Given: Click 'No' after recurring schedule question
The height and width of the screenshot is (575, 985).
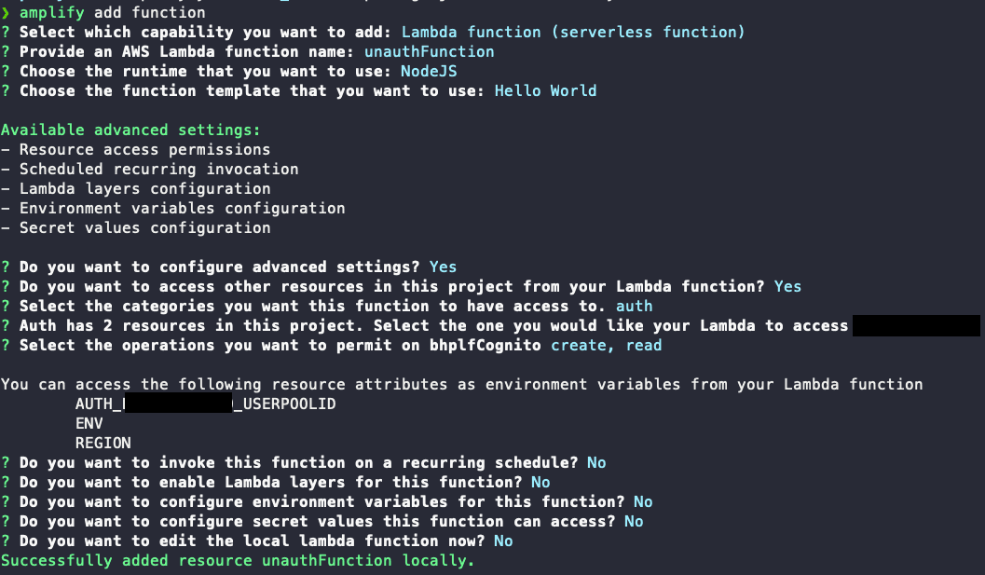Looking at the screenshot, I should (596, 462).
